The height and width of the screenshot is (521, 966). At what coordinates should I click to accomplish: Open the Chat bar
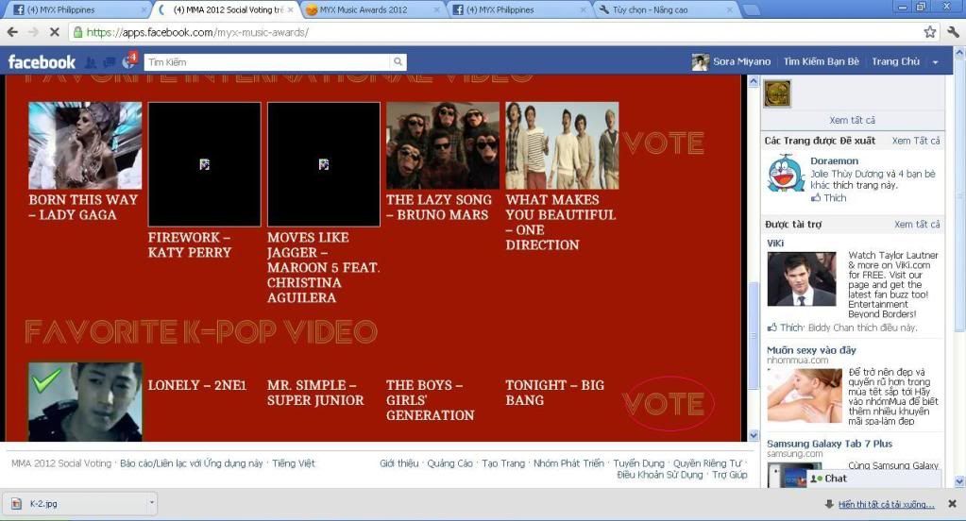tap(874, 479)
